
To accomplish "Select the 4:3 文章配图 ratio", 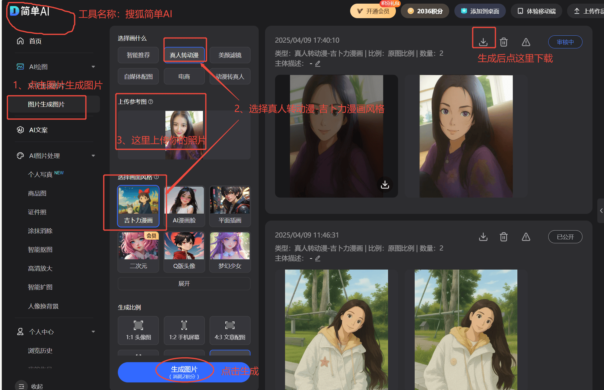I will coord(230,330).
